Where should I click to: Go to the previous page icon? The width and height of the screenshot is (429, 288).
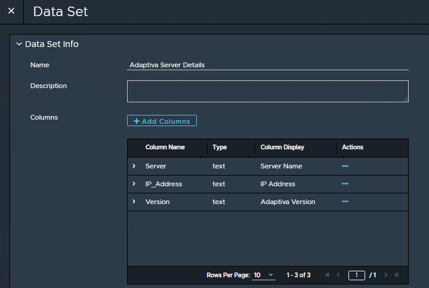click(x=338, y=275)
